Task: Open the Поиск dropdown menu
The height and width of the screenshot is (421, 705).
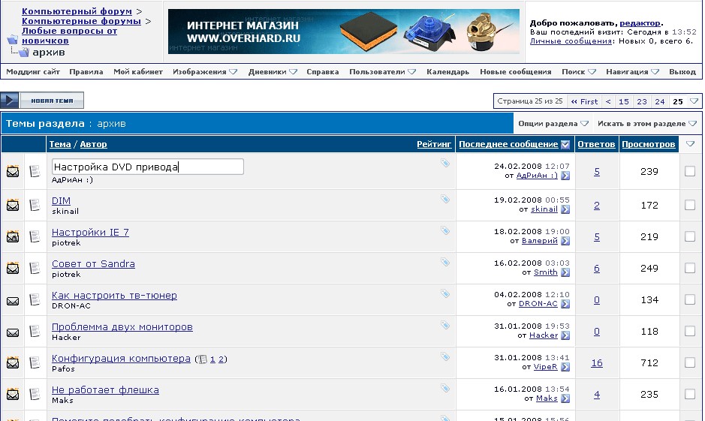Action: click(579, 72)
